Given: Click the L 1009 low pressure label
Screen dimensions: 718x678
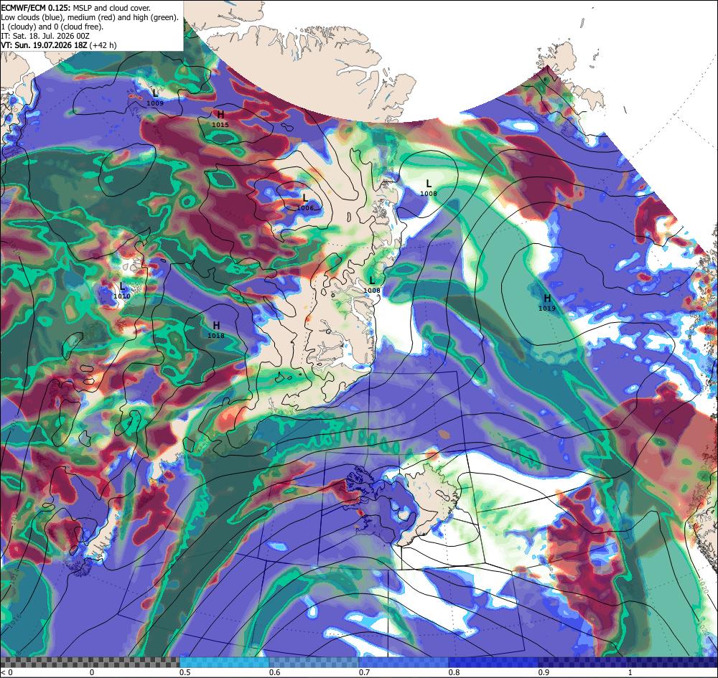Looking at the screenshot, I should click(x=155, y=98).
